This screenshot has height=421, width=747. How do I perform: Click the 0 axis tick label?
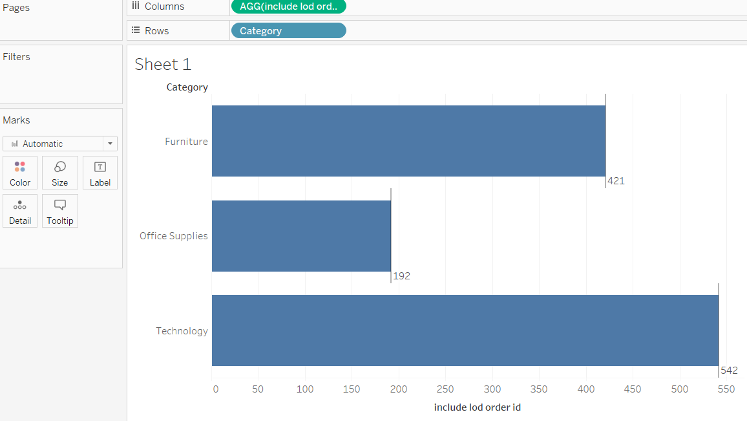(x=216, y=389)
